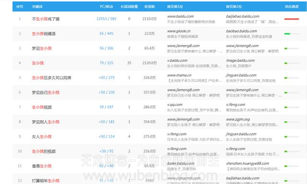Open shenzhen.huangye88.com result link
The width and height of the screenshot is (307, 184).
248,163
